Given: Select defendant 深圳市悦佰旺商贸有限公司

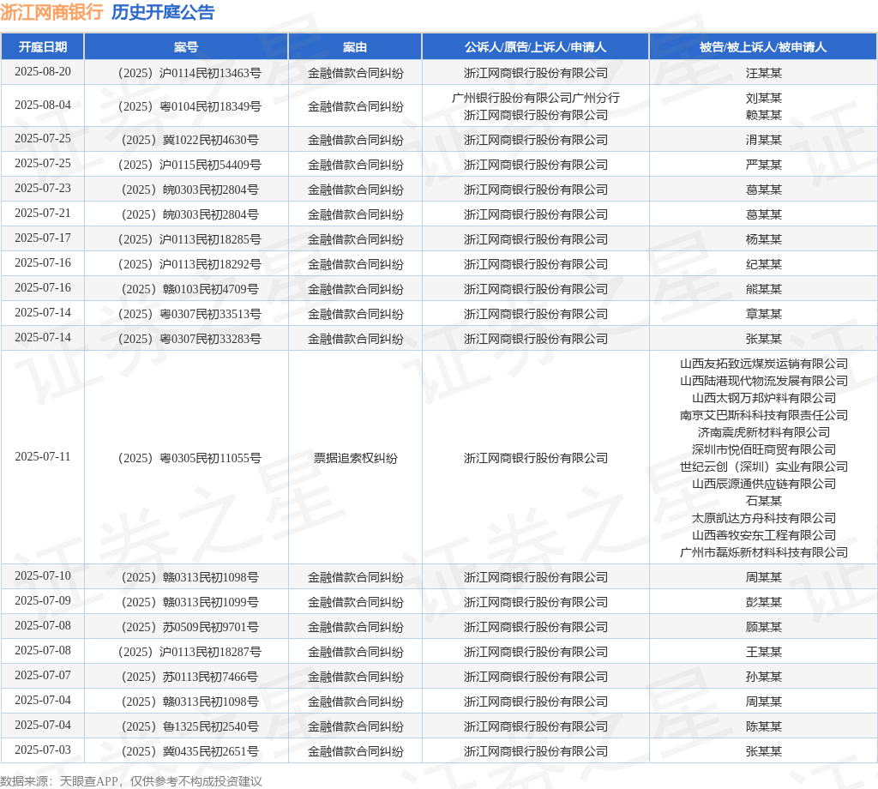Looking at the screenshot, I should (763, 449).
